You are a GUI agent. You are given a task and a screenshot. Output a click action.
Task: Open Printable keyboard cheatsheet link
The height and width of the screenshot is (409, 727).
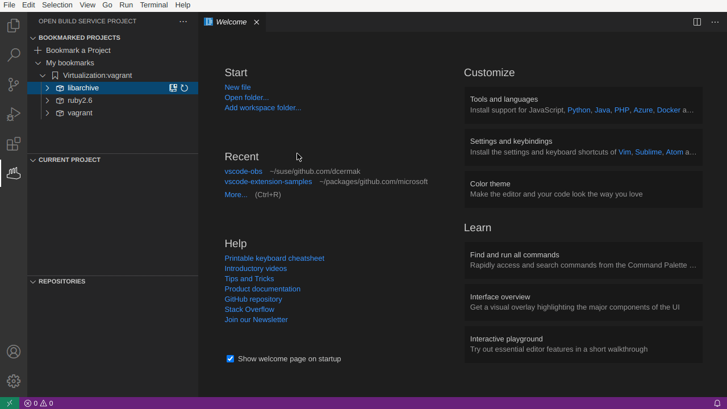pyautogui.click(x=274, y=258)
